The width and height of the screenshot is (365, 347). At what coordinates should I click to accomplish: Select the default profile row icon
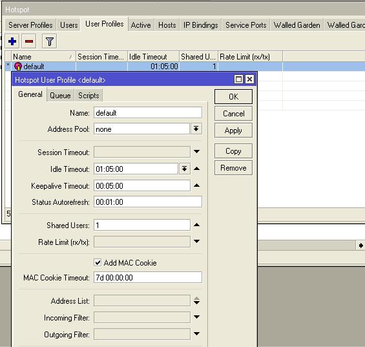pyautogui.click(x=18, y=67)
